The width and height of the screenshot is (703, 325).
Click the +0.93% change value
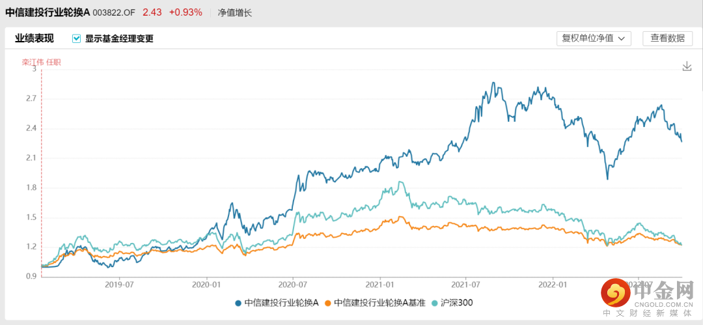click(x=186, y=12)
